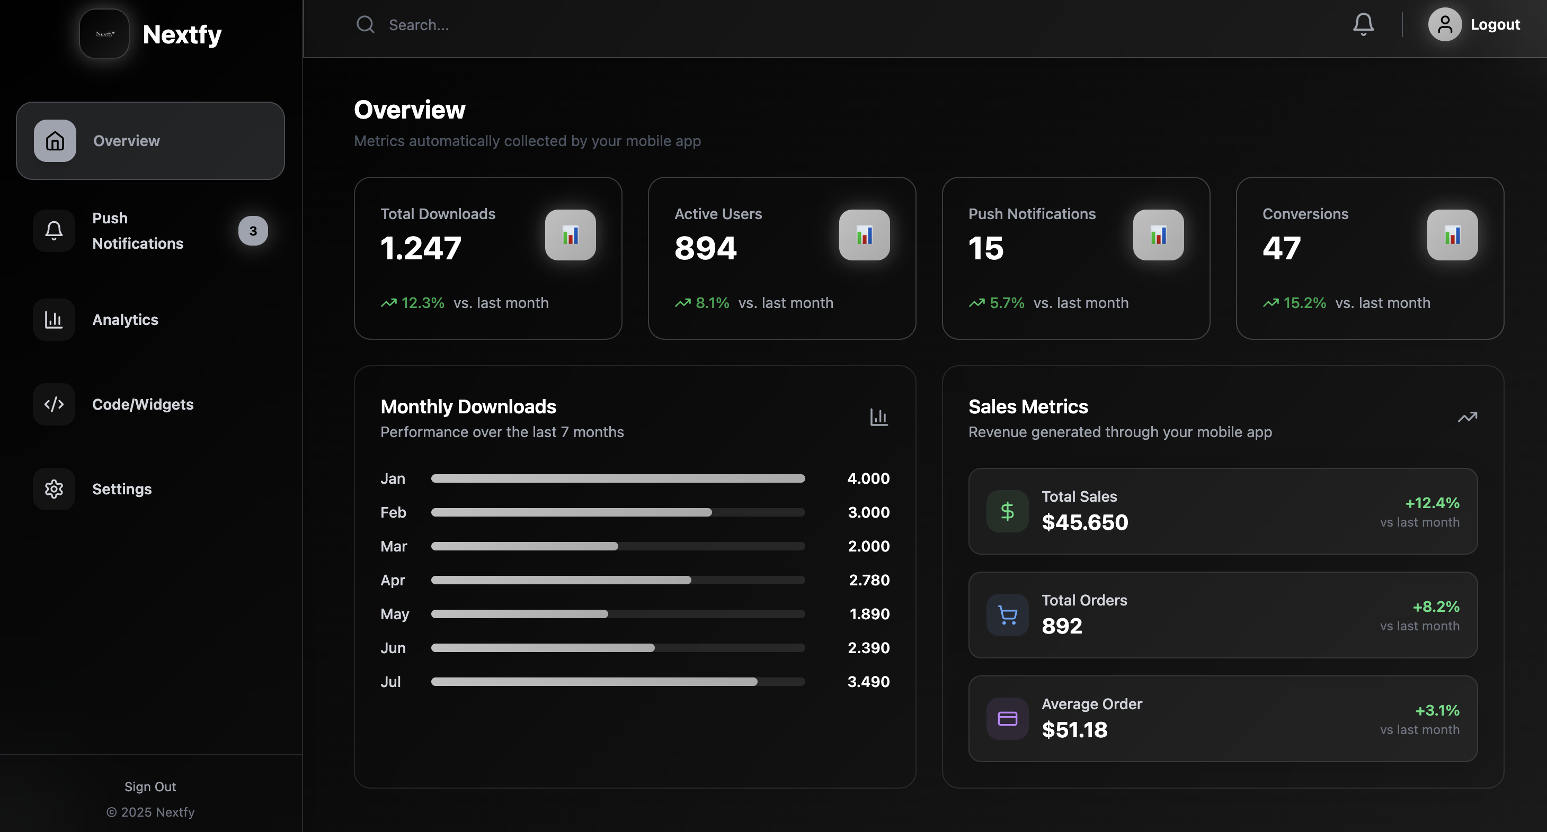Viewport: 1547px width, 832px height.
Task: Select the Code/Widgets icon in sidebar
Action: pos(54,404)
